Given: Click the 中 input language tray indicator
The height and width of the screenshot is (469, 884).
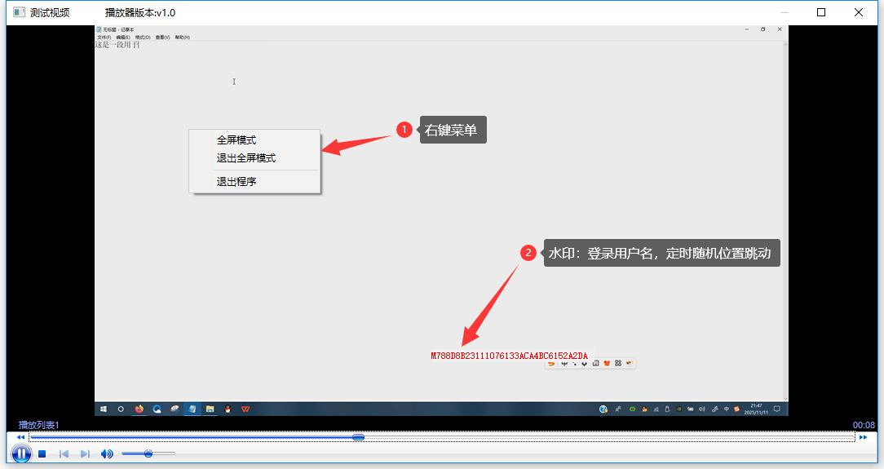Looking at the screenshot, I should 726,409.
